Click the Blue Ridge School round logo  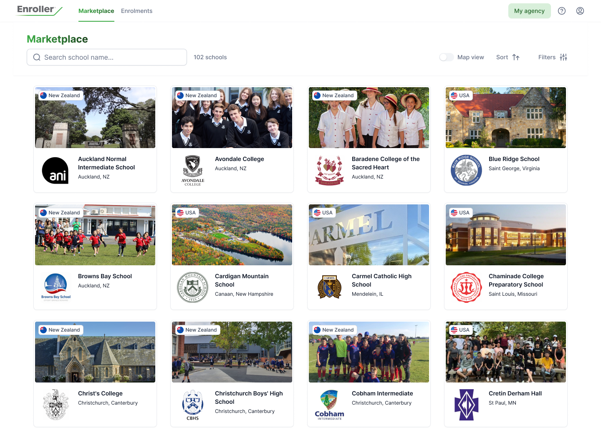point(466,170)
